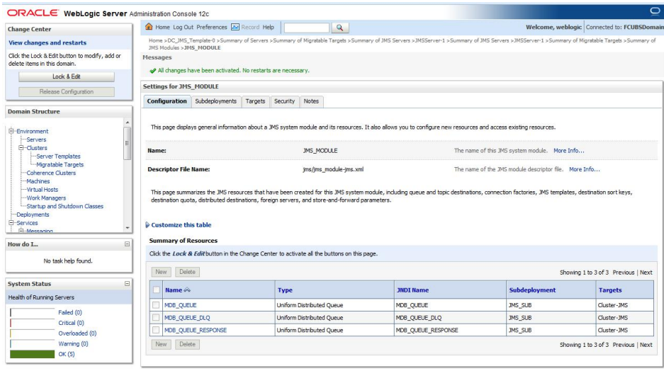Click the Lock & Edit button

click(67, 76)
